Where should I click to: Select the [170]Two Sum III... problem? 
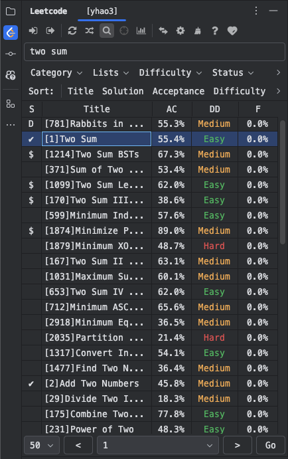[x=96, y=200]
